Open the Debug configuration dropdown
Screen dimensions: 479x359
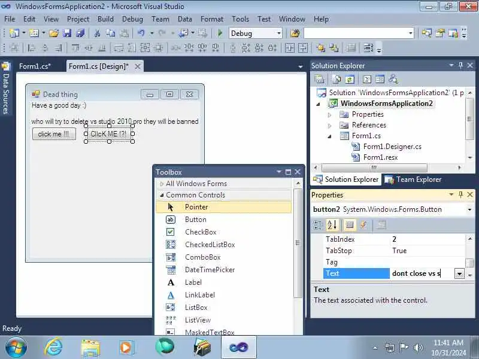coord(278,34)
